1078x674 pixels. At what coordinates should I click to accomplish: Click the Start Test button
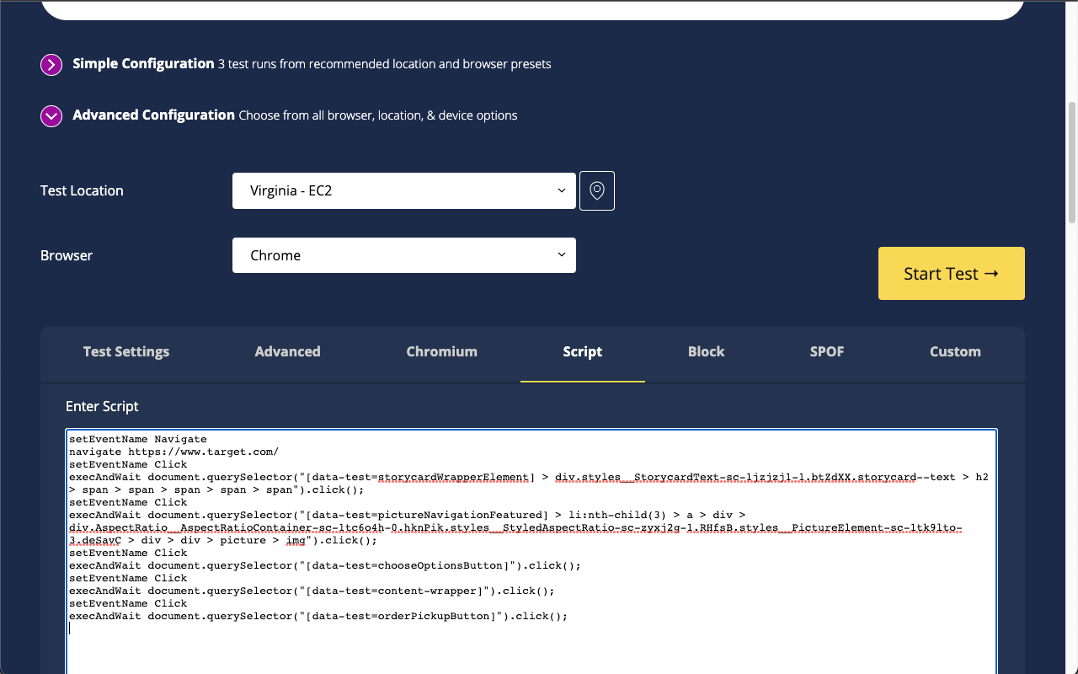(951, 273)
